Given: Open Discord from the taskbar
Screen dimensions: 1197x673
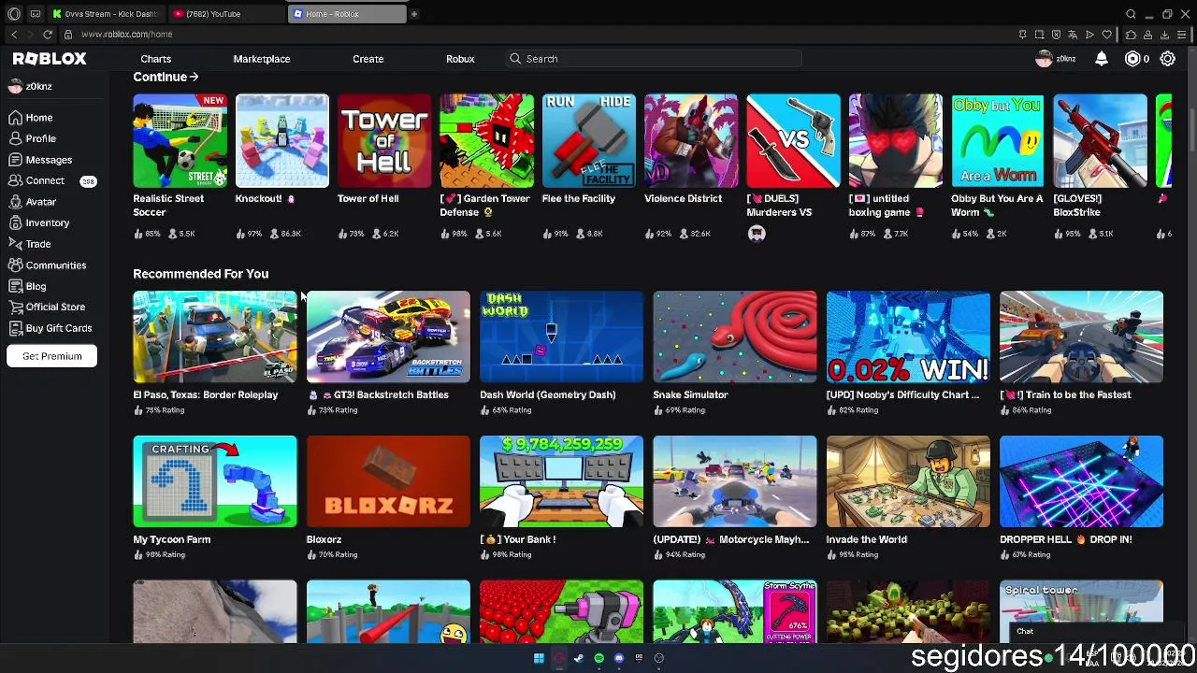Looking at the screenshot, I should (x=619, y=658).
